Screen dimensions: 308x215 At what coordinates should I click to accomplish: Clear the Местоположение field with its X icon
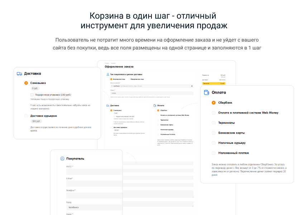pos(192,86)
